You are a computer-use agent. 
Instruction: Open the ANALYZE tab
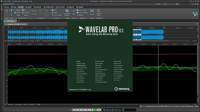click(x=70, y=7)
